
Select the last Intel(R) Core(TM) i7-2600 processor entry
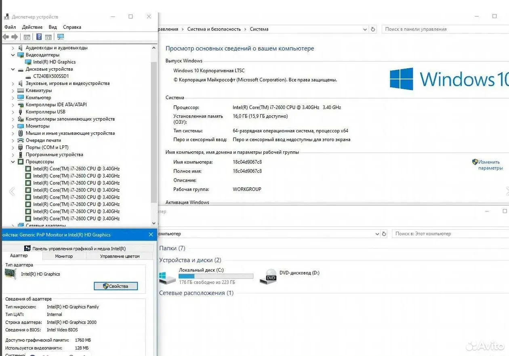coord(76,218)
